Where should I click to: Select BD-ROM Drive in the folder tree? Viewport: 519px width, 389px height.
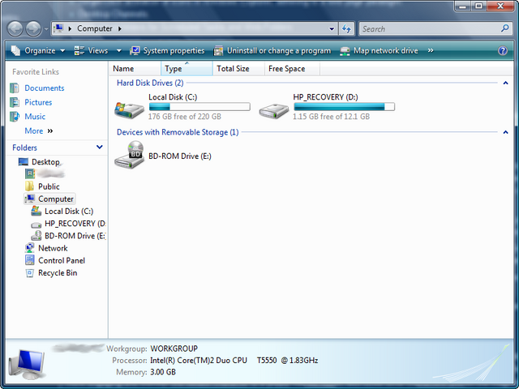[x=75, y=236]
